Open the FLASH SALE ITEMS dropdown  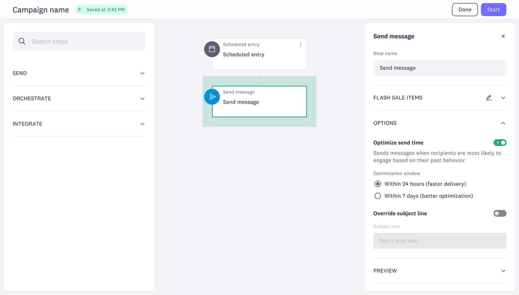[x=503, y=97]
